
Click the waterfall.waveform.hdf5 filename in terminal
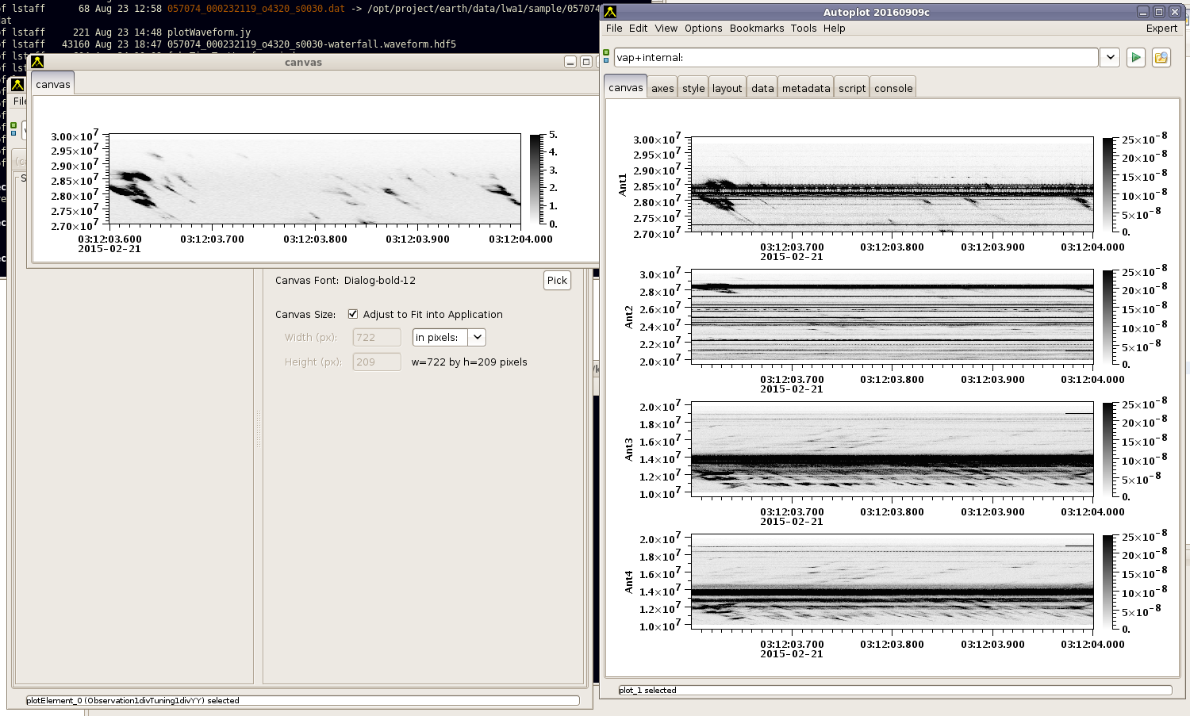[311, 44]
